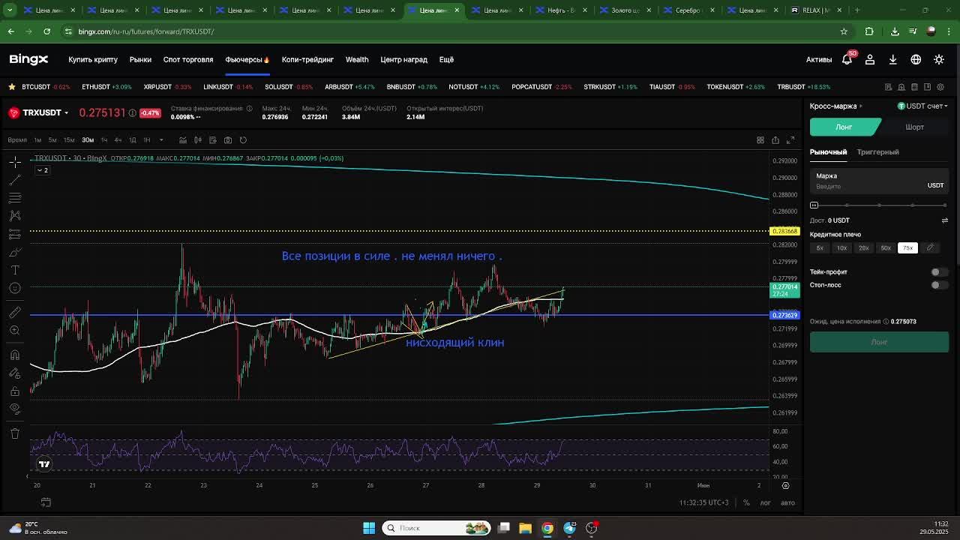The image size is (960, 540).
Task: Open Ещё menu in top navigation
Action: (446, 59)
